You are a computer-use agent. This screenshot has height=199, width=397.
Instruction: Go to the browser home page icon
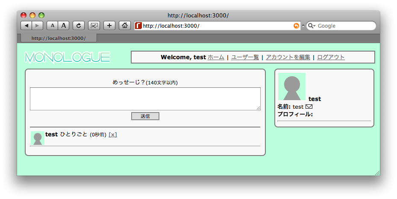[x=124, y=26]
